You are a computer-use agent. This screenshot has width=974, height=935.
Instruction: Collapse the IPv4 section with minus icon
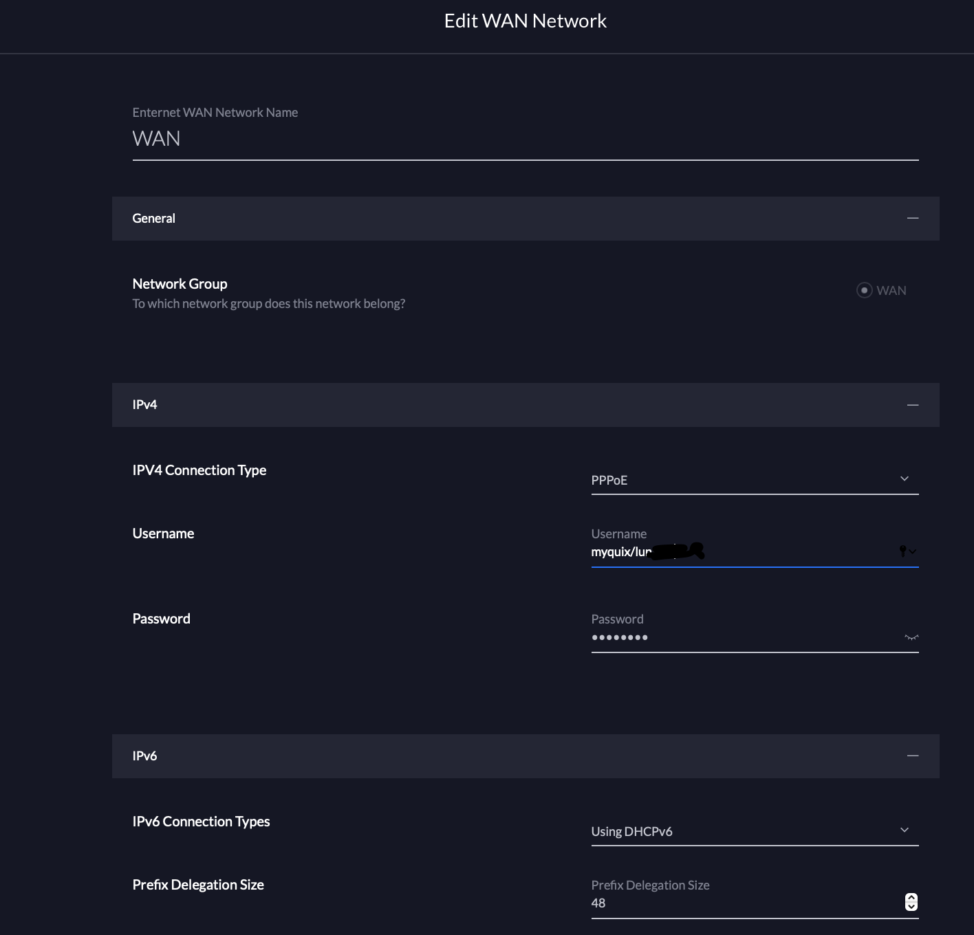(x=913, y=405)
